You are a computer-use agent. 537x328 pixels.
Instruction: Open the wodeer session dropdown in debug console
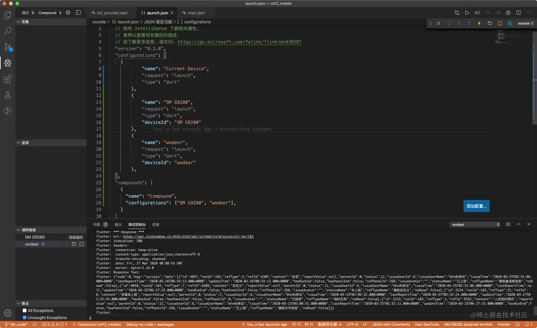[x=475, y=225]
